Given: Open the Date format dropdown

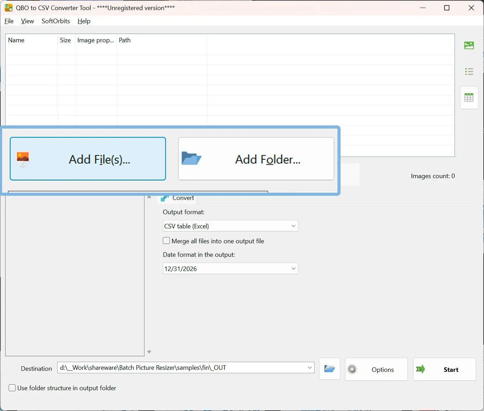Looking at the screenshot, I should coord(230,269).
